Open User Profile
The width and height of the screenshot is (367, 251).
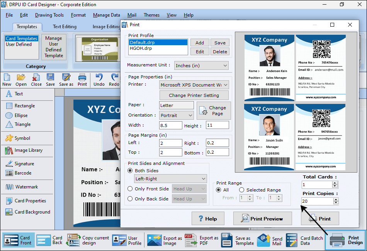tap(127, 240)
